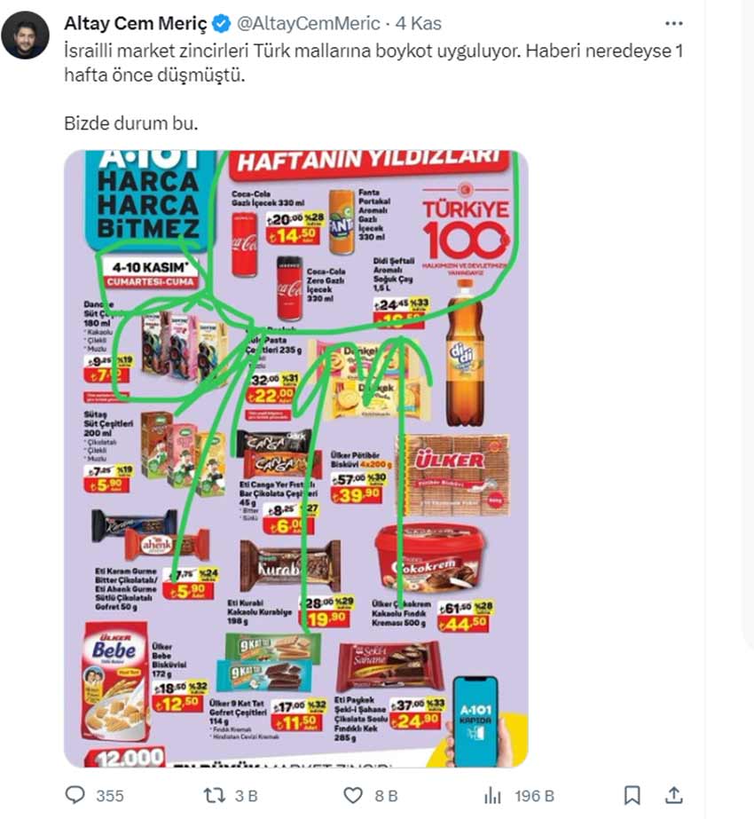Visit the @AltayCemMeric handle link

tap(308, 23)
